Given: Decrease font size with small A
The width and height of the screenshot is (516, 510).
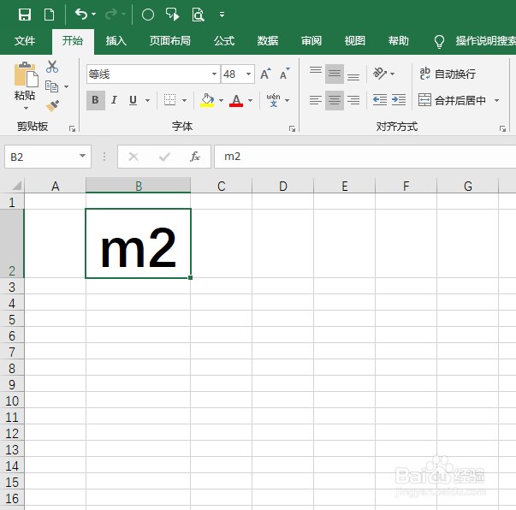Looking at the screenshot, I should point(284,74).
